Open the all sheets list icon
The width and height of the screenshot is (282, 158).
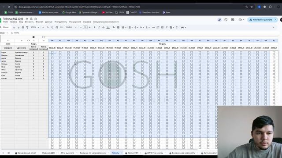[x=8, y=153]
